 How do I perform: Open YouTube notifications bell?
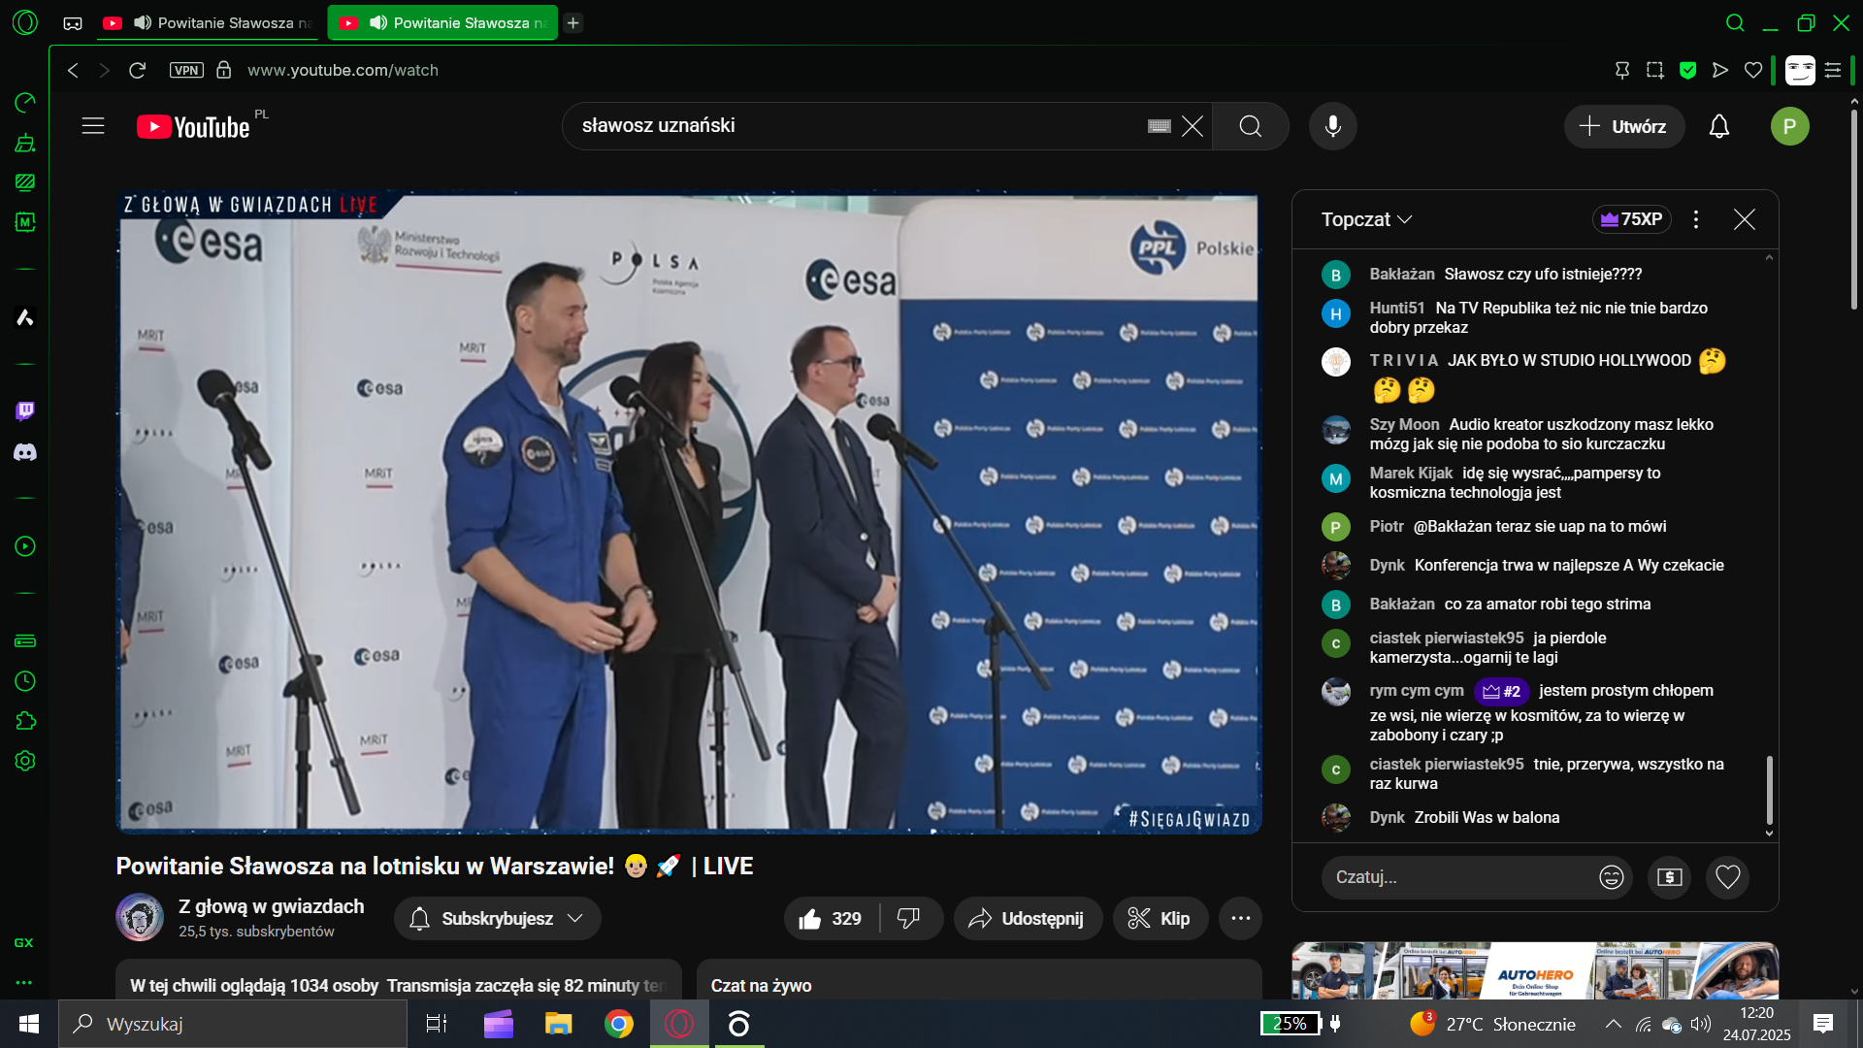point(1719,126)
